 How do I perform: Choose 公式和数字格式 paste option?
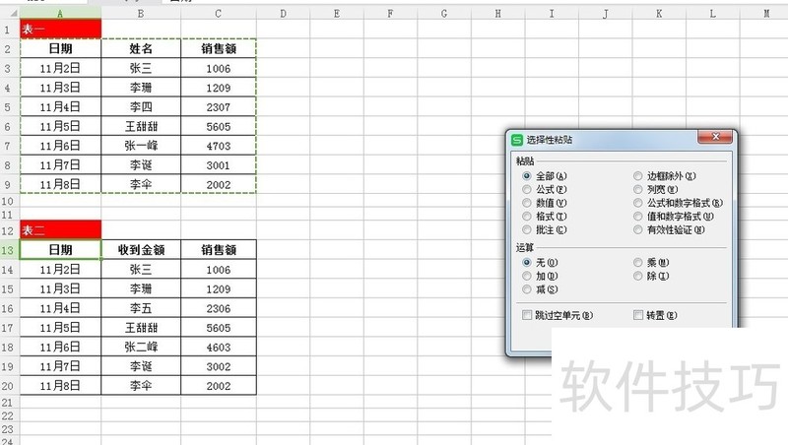click(639, 203)
